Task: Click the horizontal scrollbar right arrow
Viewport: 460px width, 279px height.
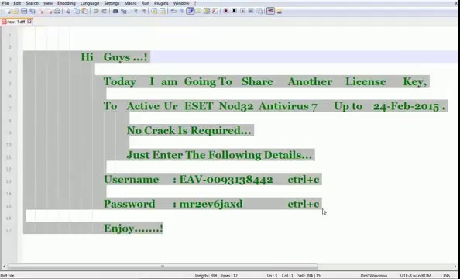Action: coord(456,267)
